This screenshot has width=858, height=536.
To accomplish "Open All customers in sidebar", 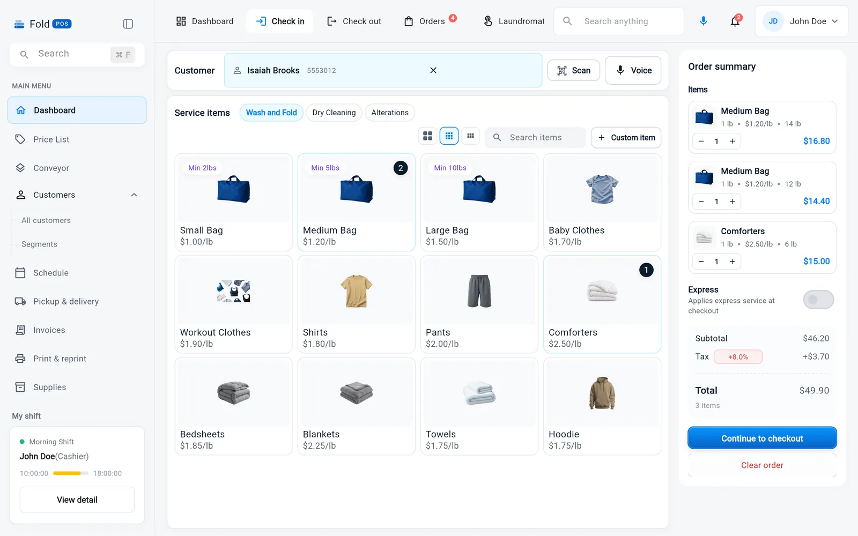I will (46, 220).
